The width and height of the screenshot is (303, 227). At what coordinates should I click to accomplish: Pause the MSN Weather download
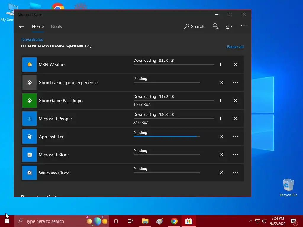coord(221,64)
